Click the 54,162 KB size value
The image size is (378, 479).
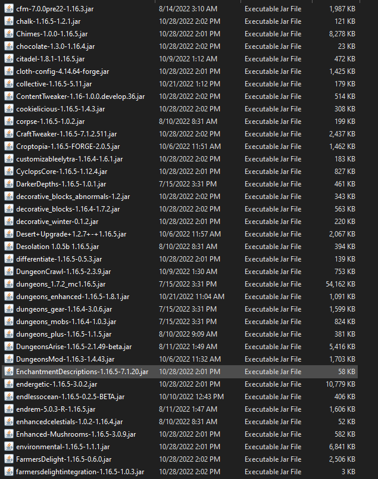pyautogui.click(x=340, y=284)
